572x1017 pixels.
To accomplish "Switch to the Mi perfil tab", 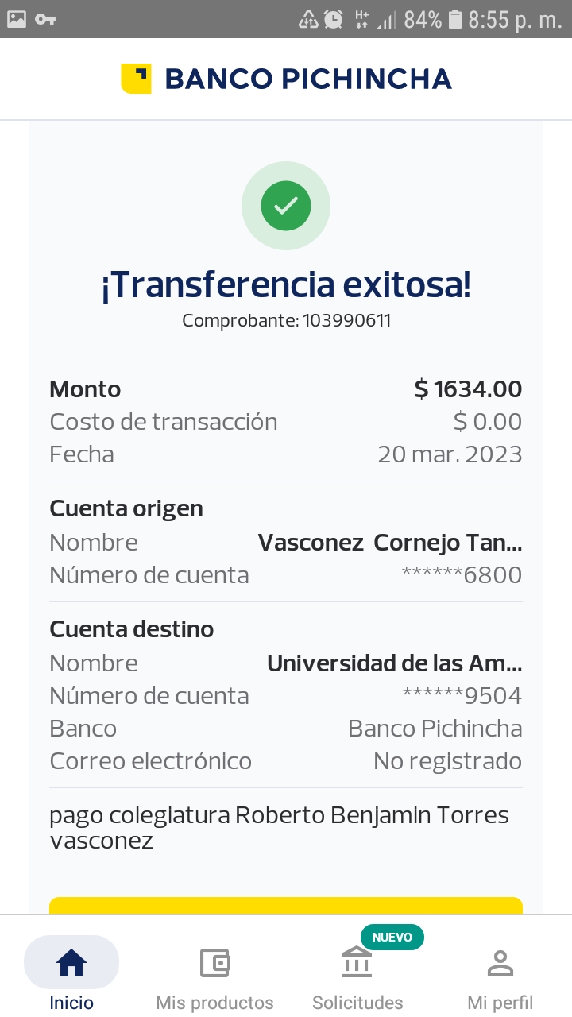I will pos(500,1002).
